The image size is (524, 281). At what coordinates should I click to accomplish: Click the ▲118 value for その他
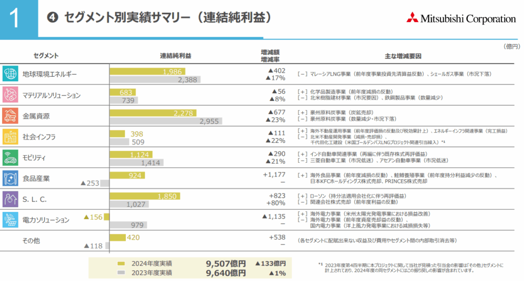point(93,246)
